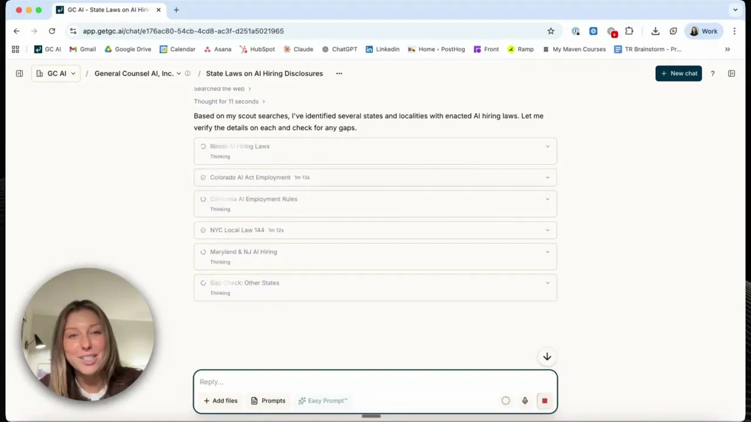Click the circle indicator beside the microphone
The width and height of the screenshot is (751, 422).
tap(506, 401)
